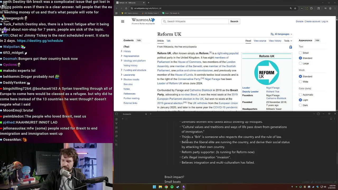Open destiny.gg/schedule link in chat
This screenshot has width=338, height=190.
[40, 41]
